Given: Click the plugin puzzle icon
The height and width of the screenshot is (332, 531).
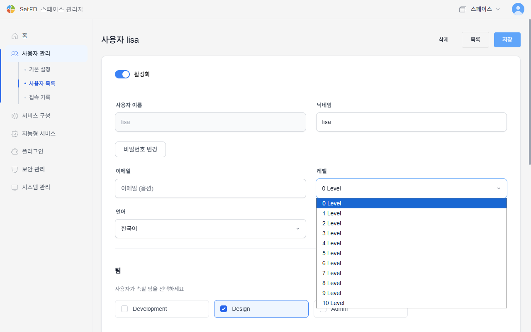Looking at the screenshot, I should [15, 151].
